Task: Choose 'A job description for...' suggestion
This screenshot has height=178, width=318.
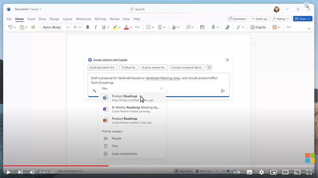Action: [x=103, y=67]
